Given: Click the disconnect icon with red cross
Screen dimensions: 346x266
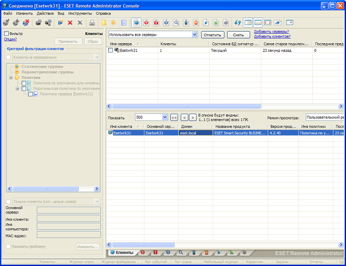Looking at the screenshot, I should pyautogui.click(x=26, y=22).
